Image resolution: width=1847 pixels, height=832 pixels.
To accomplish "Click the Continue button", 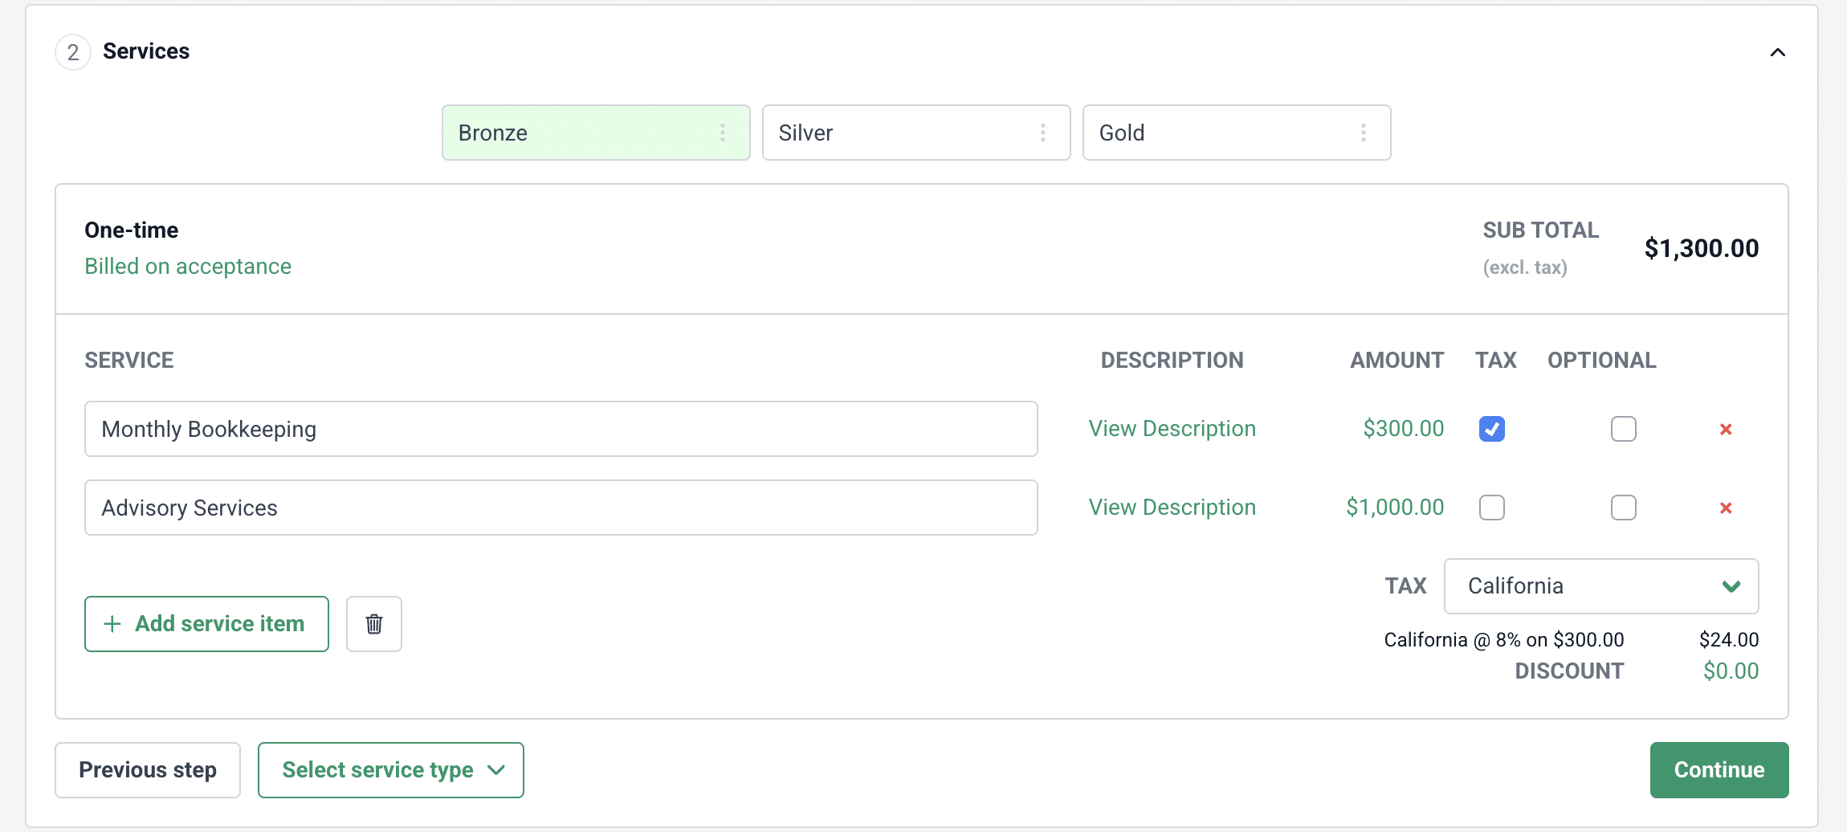I will [1719, 770].
